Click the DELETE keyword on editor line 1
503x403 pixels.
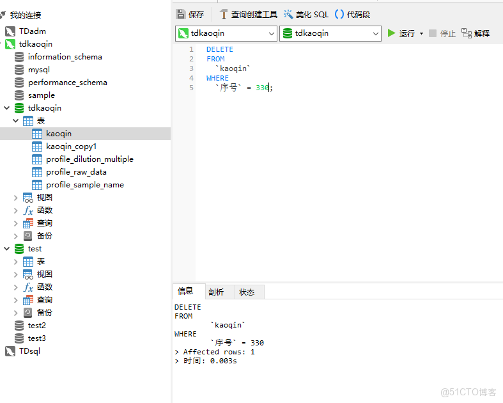[x=220, y=49]
